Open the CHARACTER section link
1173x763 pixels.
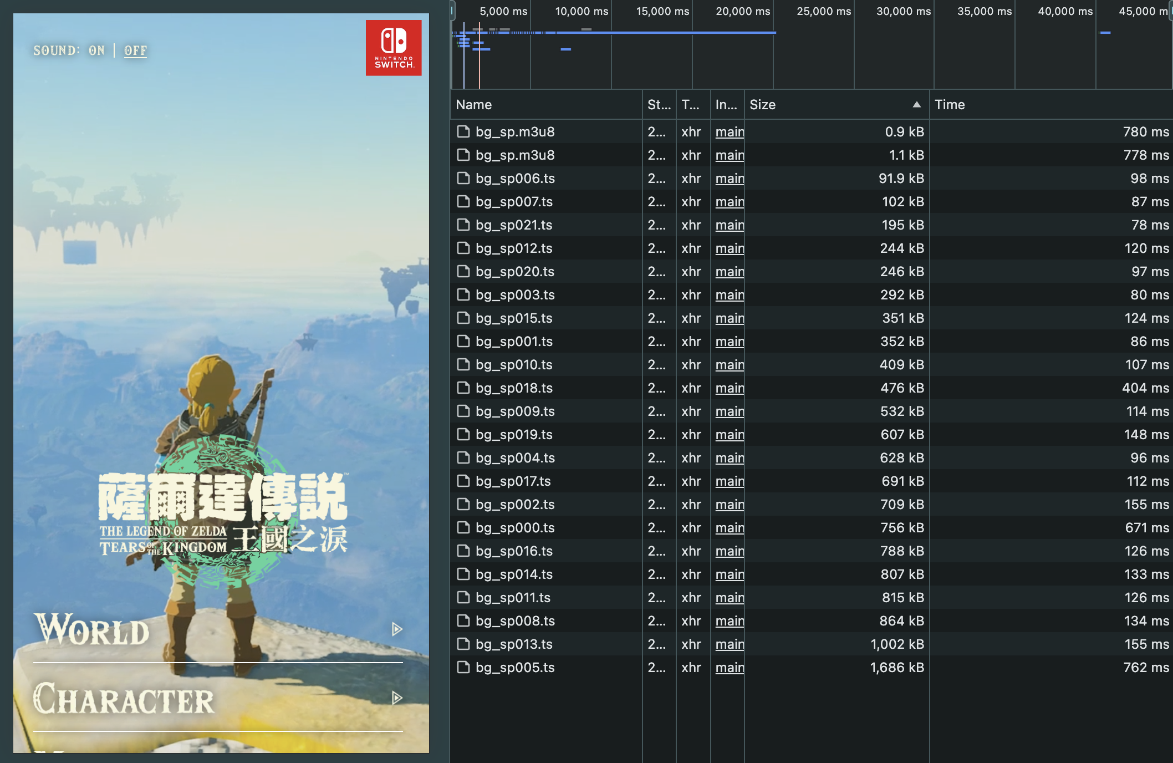click(x=124, y=699)
